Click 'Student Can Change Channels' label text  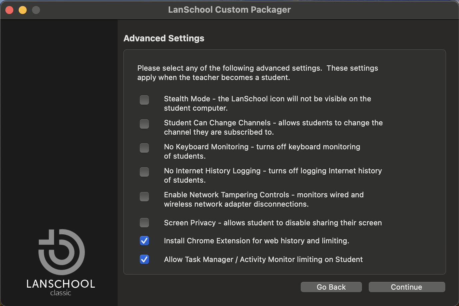[273, 127]
